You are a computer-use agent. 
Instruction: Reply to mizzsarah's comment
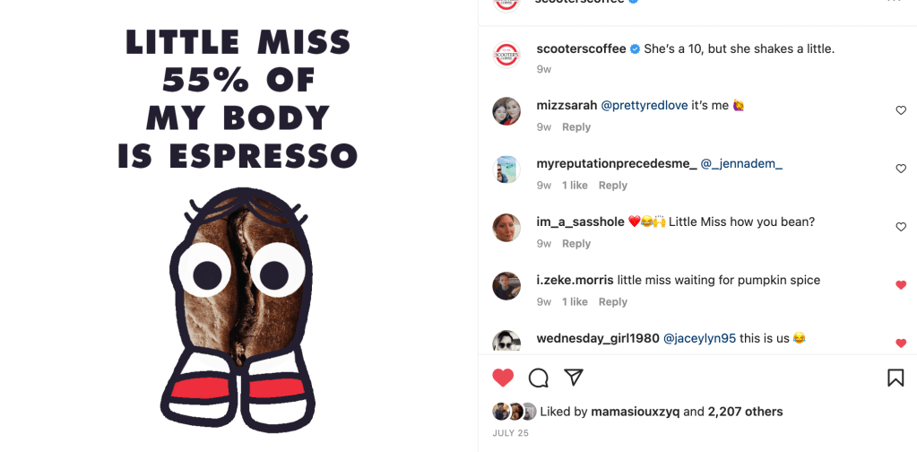point(576,126)
